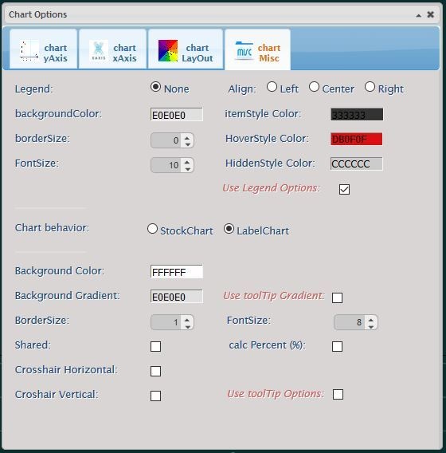Click the rainbow LayOut color icon
446x453 pixels.
[x=168, y=51]
